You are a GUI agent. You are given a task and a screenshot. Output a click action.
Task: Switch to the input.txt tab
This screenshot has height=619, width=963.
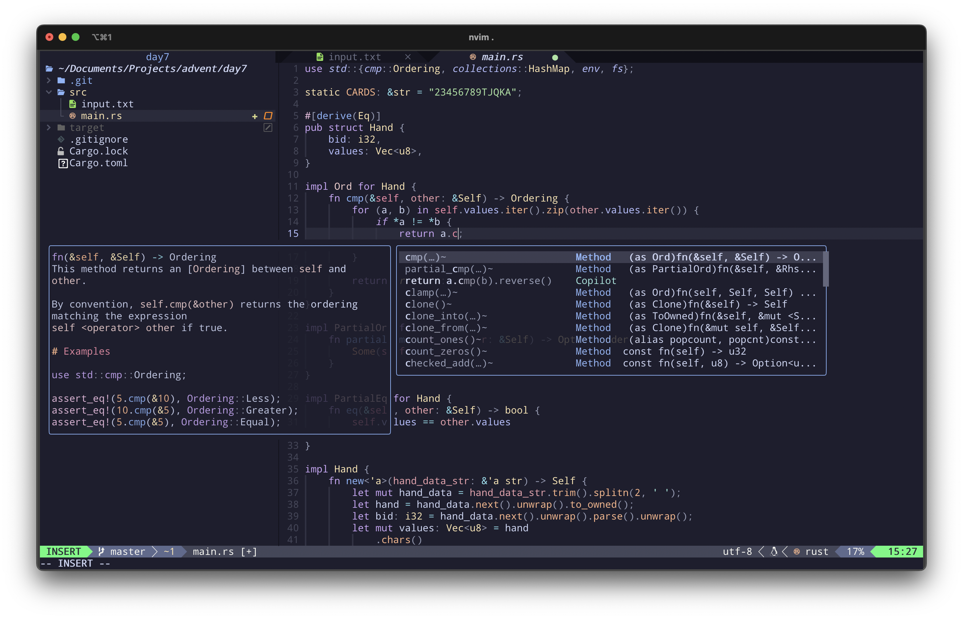click(354, 57)
